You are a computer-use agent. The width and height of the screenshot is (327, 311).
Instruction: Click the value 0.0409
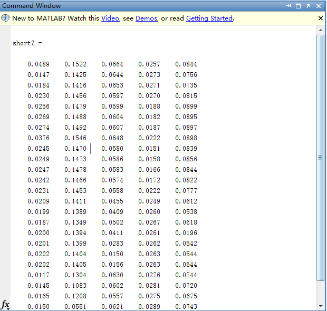(x=112, y=212)
